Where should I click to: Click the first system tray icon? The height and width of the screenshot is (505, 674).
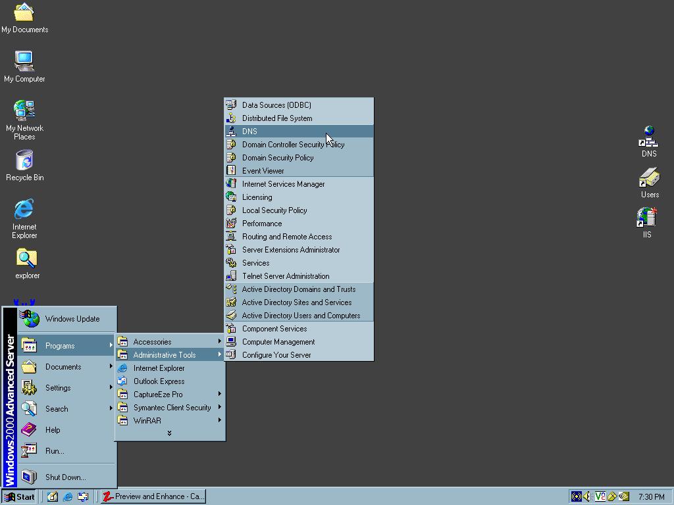point(577,497)
